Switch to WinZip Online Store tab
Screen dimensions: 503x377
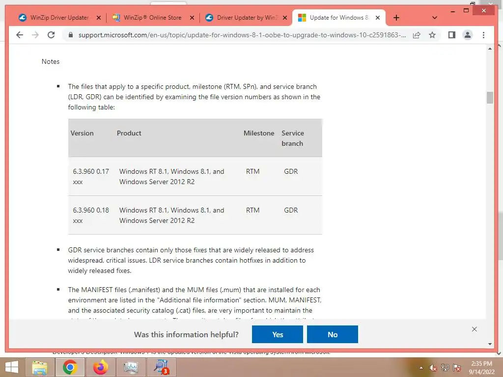tap(148, 18)
